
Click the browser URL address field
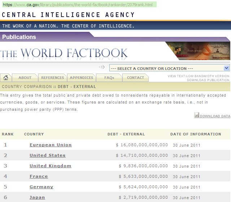[x=79, y=5]
